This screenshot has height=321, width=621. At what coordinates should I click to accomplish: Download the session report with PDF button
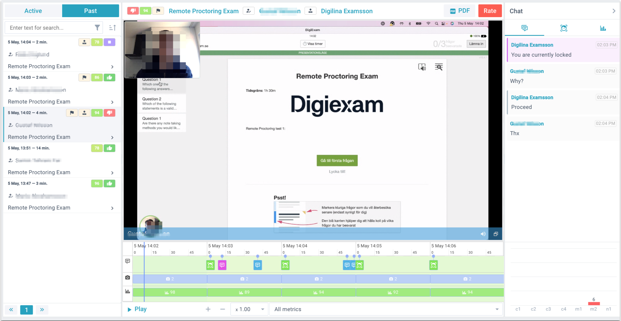point(460,11)
